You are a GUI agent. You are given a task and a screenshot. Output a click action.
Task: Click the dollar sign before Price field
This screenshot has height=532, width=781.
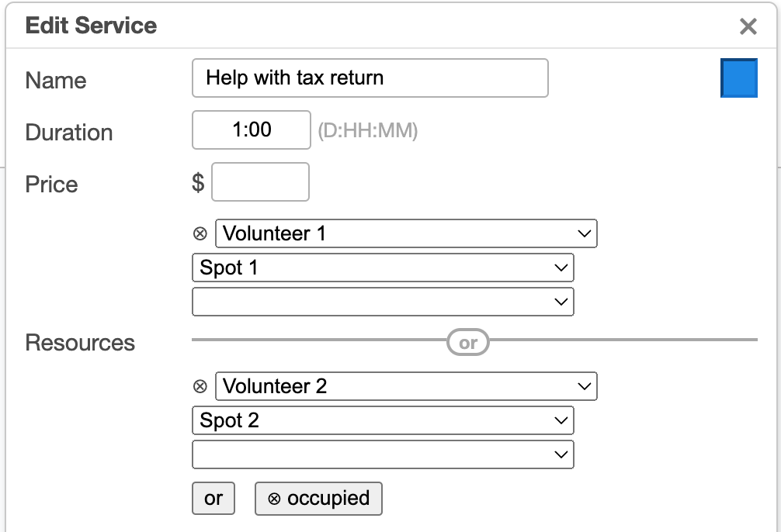(x=198, y=183)
